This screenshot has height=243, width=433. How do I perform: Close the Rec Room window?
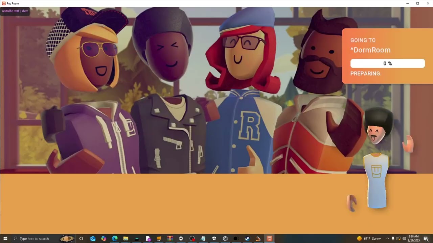point(428,3)
